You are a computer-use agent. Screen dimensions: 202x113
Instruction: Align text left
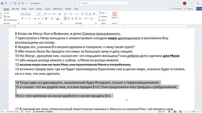[x=65, y=19]
